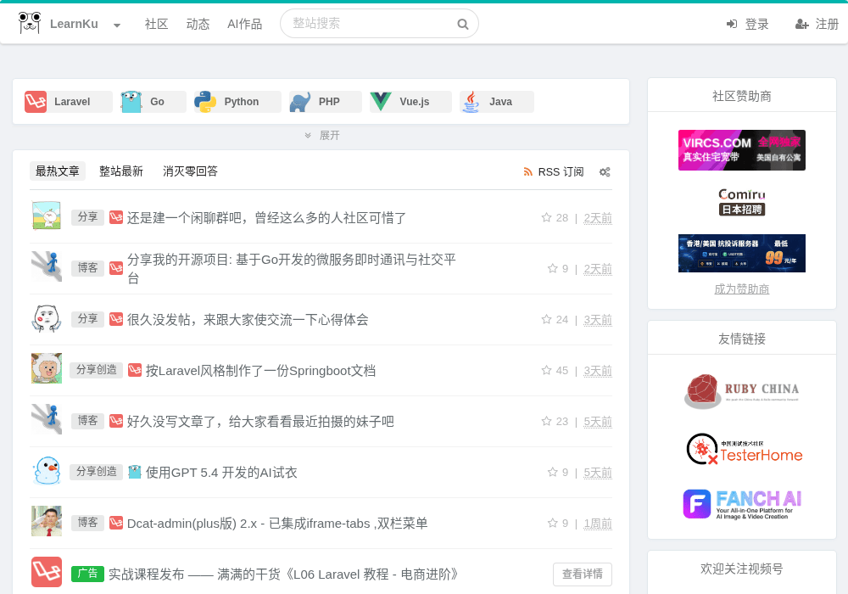Open the RSS 订阅 link
This screenshot has height=594, width=848.
[x=554, y=172]
